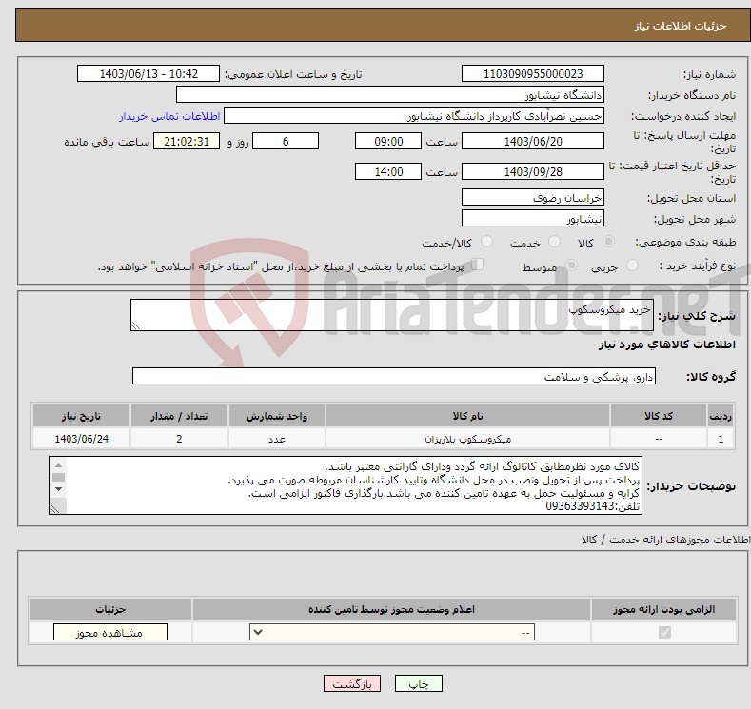Open اطلاعات تماس خریدار link

click(x=169, y=116)
